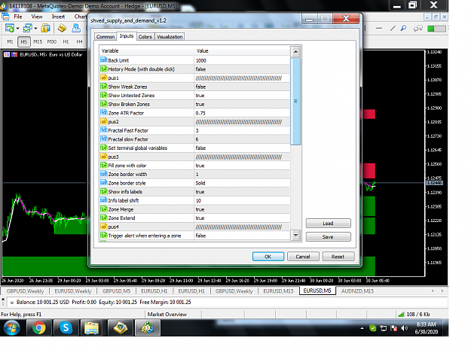Click the Back Limit integer-type icon
This screenshot has height=353, width=471.
coord(104,60)
